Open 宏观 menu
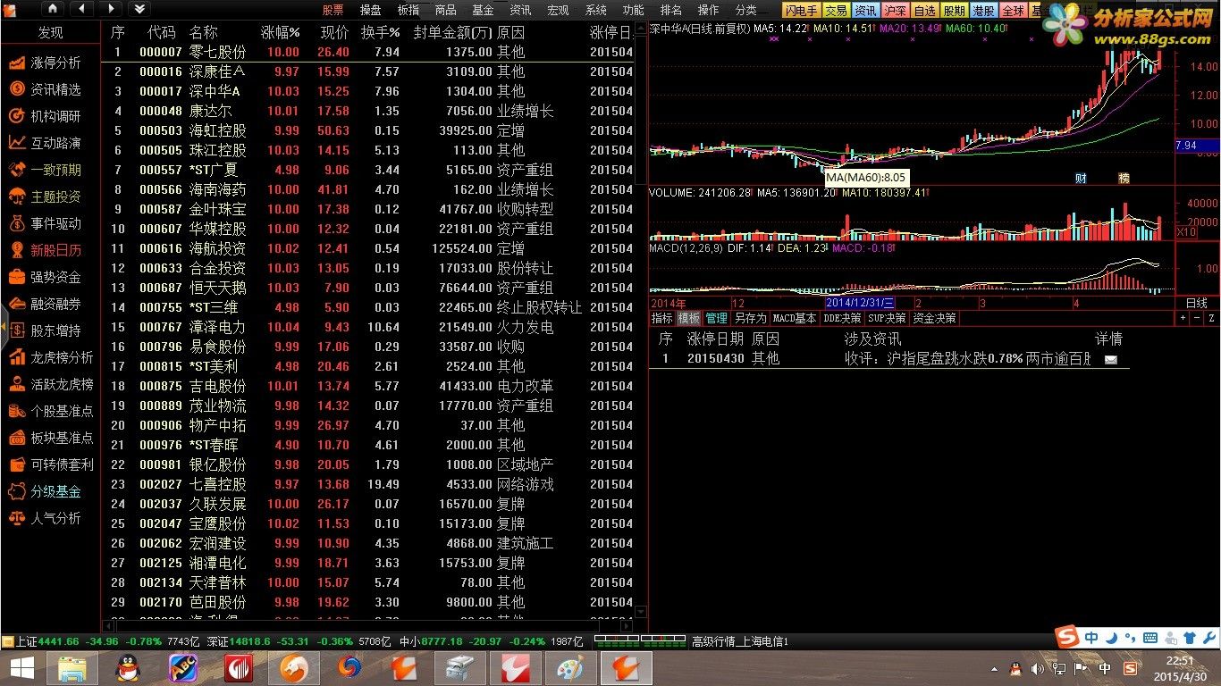This screenshot has height=686, width=1221. (558, 10)
